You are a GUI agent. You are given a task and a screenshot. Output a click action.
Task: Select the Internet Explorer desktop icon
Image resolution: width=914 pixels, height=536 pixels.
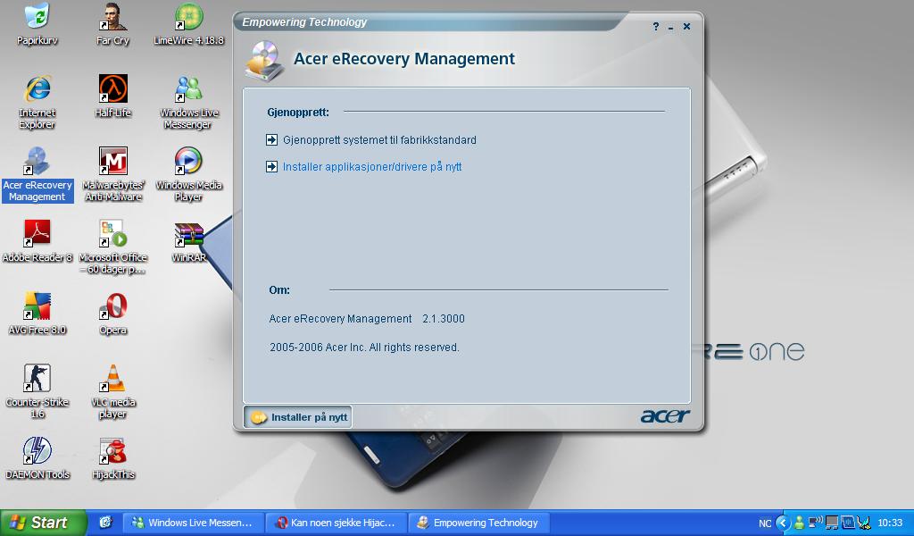(37, 102)
